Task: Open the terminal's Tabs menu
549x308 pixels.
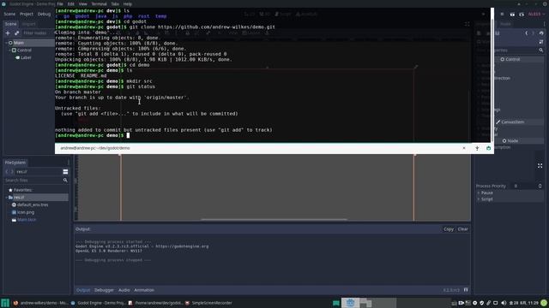Action: [115, 4]
